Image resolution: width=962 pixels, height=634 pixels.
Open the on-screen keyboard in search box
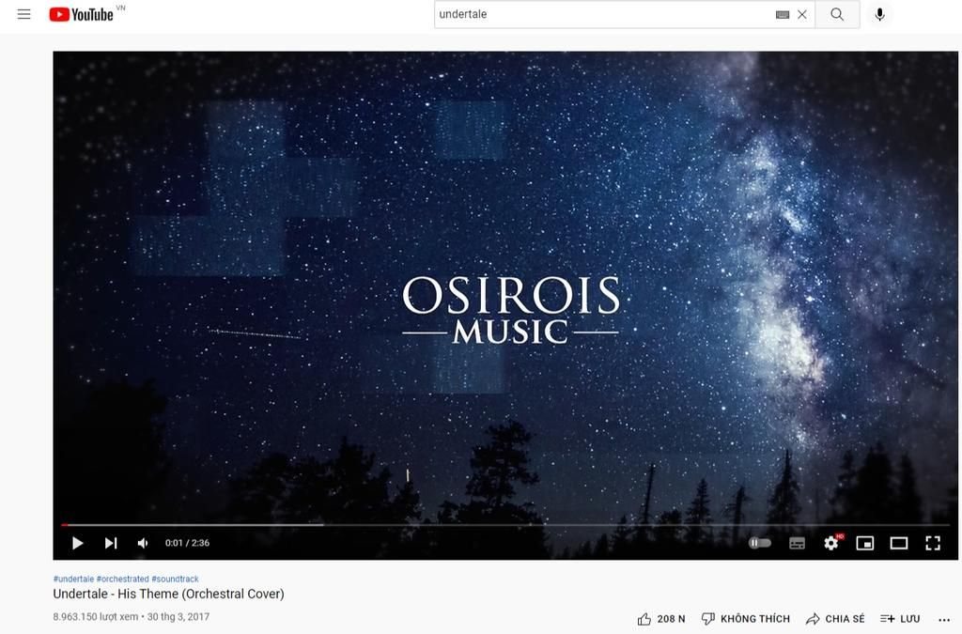(783, 15)
